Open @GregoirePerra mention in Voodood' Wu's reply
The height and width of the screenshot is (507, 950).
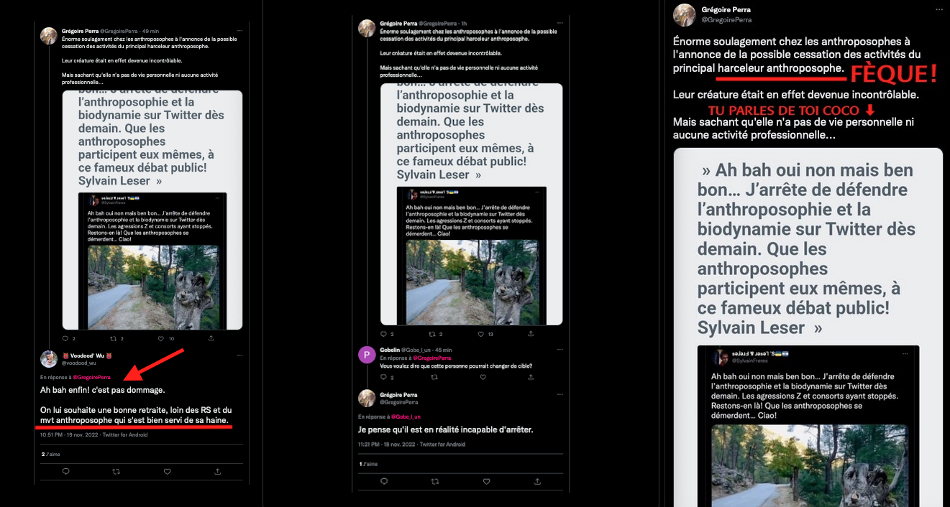(91, 377)
